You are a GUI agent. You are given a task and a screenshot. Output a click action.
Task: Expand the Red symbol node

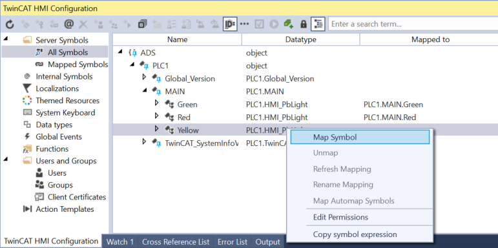pos(156,116)
